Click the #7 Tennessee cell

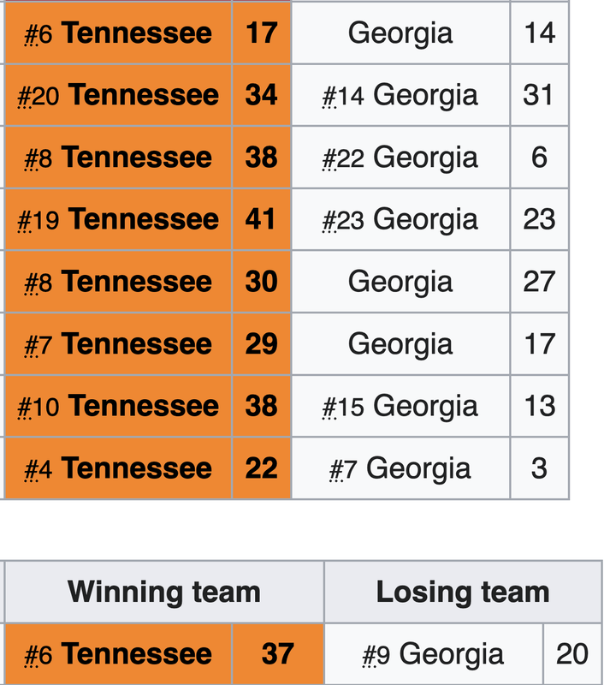tap(118, 344)
